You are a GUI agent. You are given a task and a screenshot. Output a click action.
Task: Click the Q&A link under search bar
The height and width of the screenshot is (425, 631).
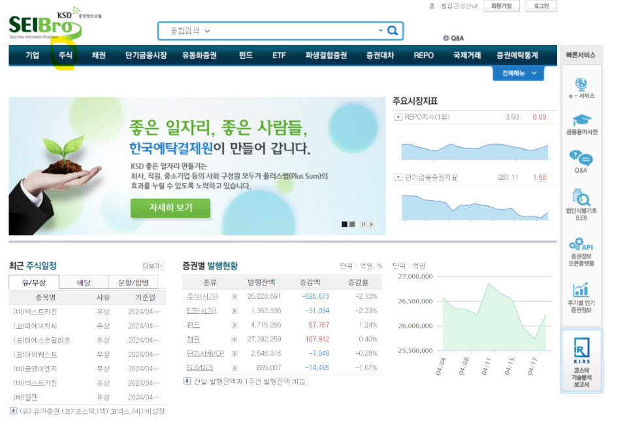453,38
